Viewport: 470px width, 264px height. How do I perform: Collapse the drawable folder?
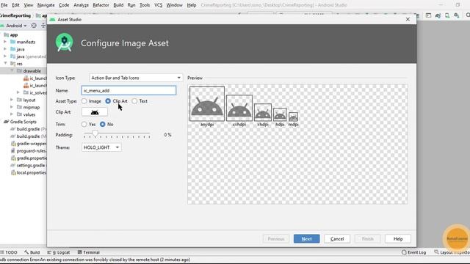click(x=12, y=71)
